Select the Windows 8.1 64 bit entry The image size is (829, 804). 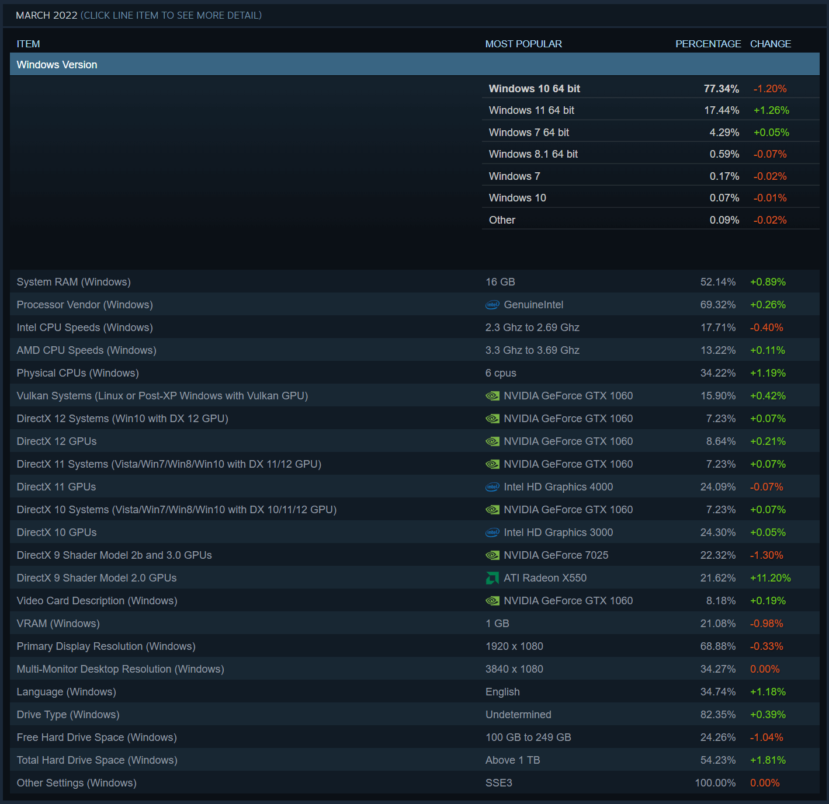651,154
